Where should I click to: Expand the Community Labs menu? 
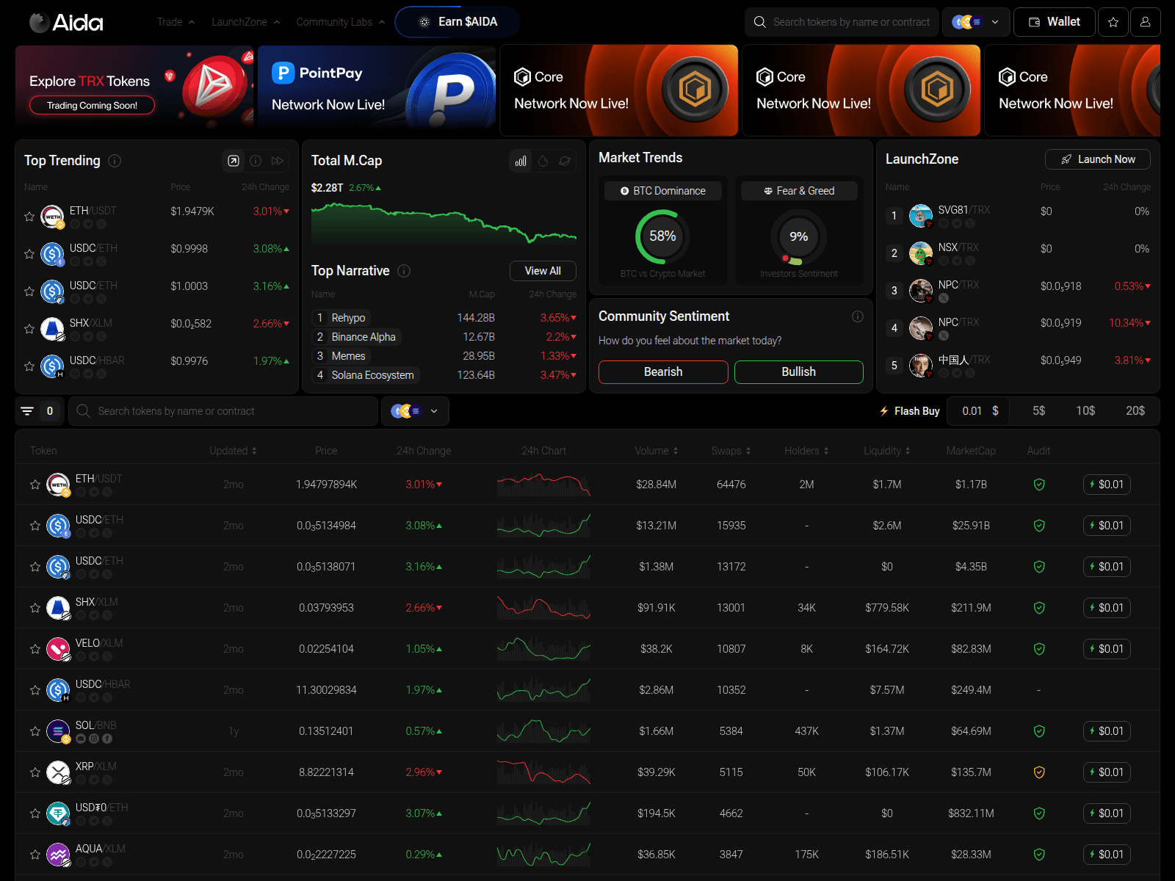click(341, 22)
